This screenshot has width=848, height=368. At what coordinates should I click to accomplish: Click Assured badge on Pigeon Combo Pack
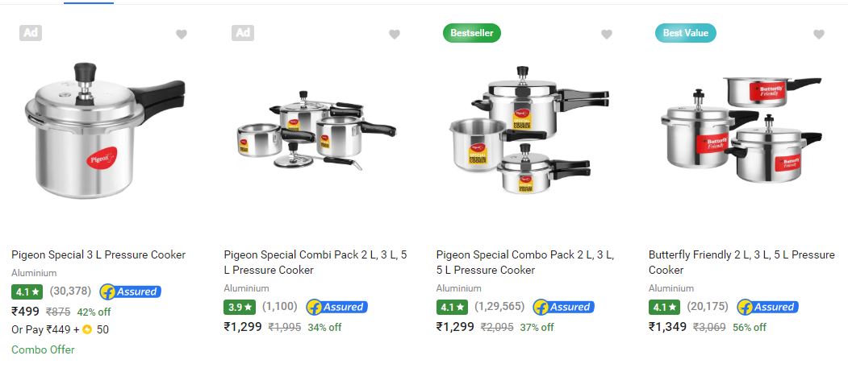(562, 307)
